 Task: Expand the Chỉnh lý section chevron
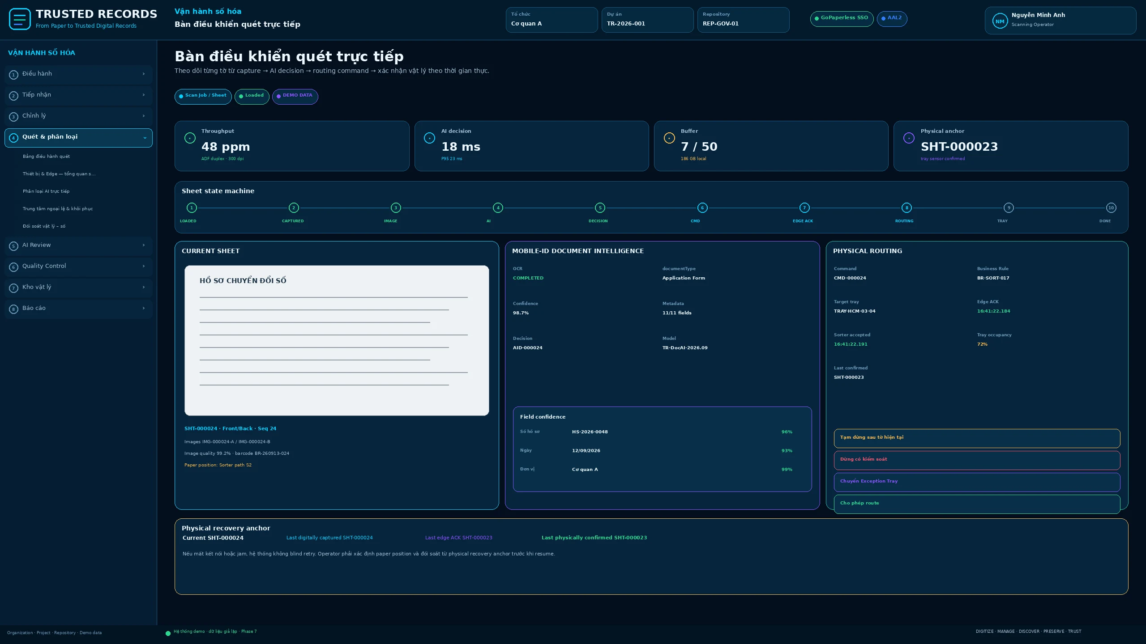144,116
